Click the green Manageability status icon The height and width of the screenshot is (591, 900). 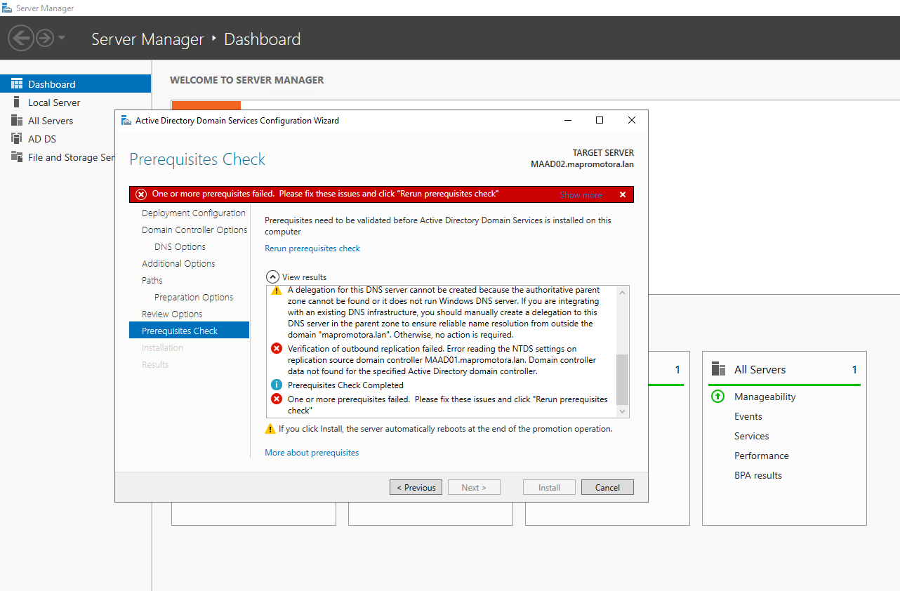(717, 397)
